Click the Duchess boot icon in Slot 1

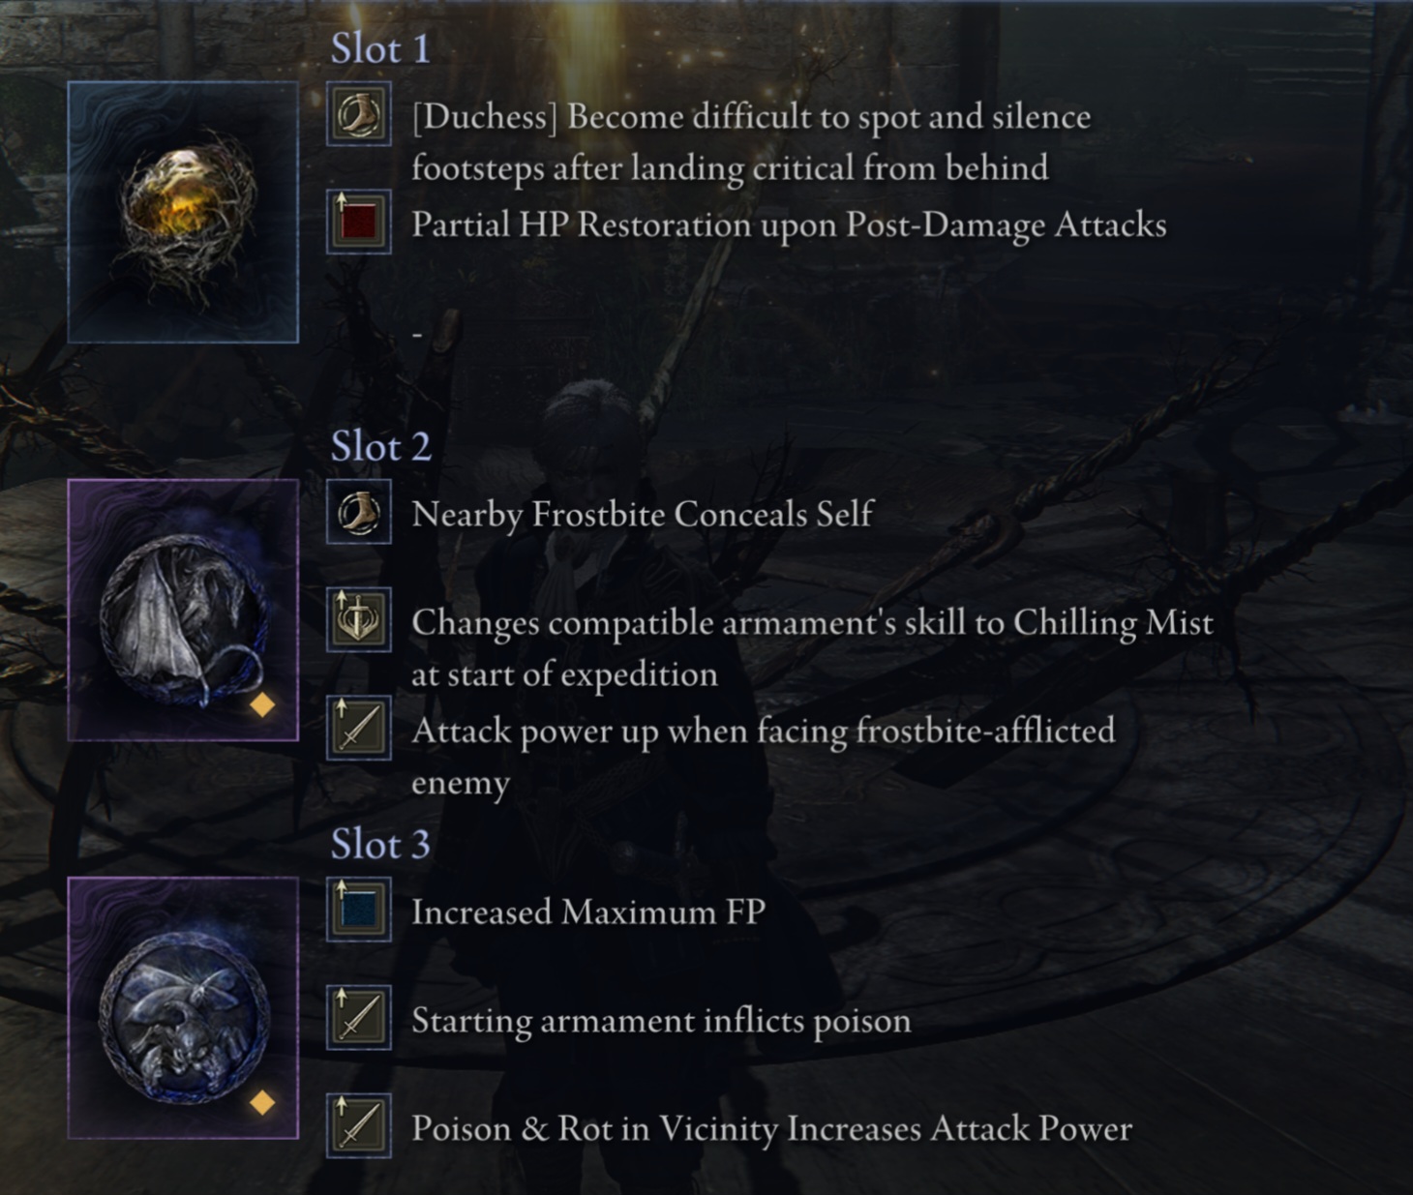pyautogui.click(x=359, y=114)
